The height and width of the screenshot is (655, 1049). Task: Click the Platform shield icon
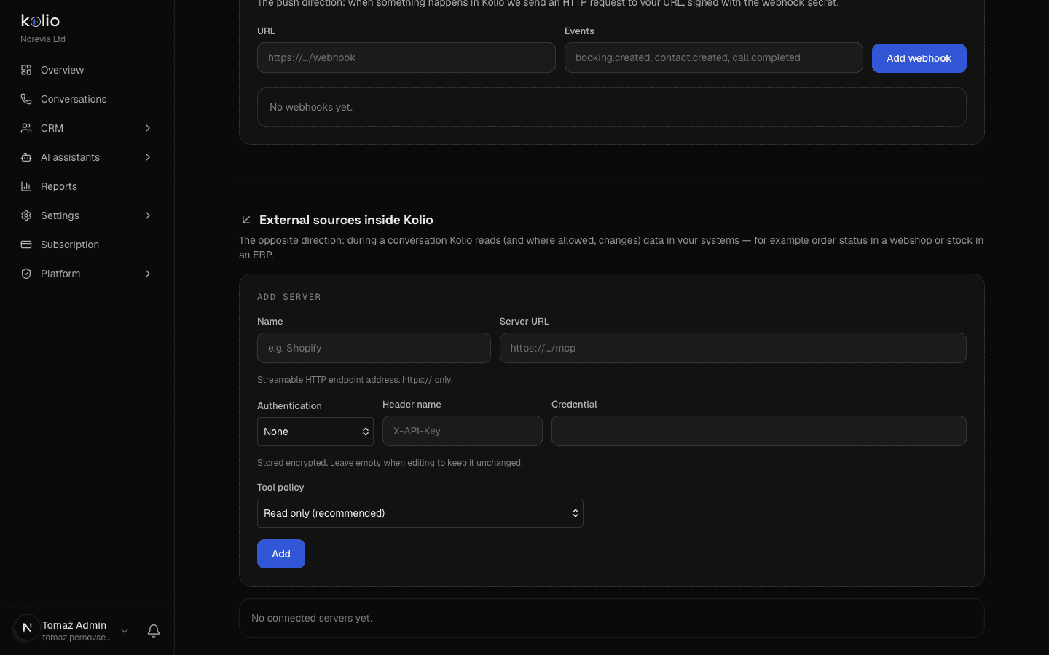(x=26, y=274)
